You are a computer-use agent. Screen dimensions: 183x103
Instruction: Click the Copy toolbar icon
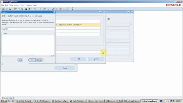point(38,9)
